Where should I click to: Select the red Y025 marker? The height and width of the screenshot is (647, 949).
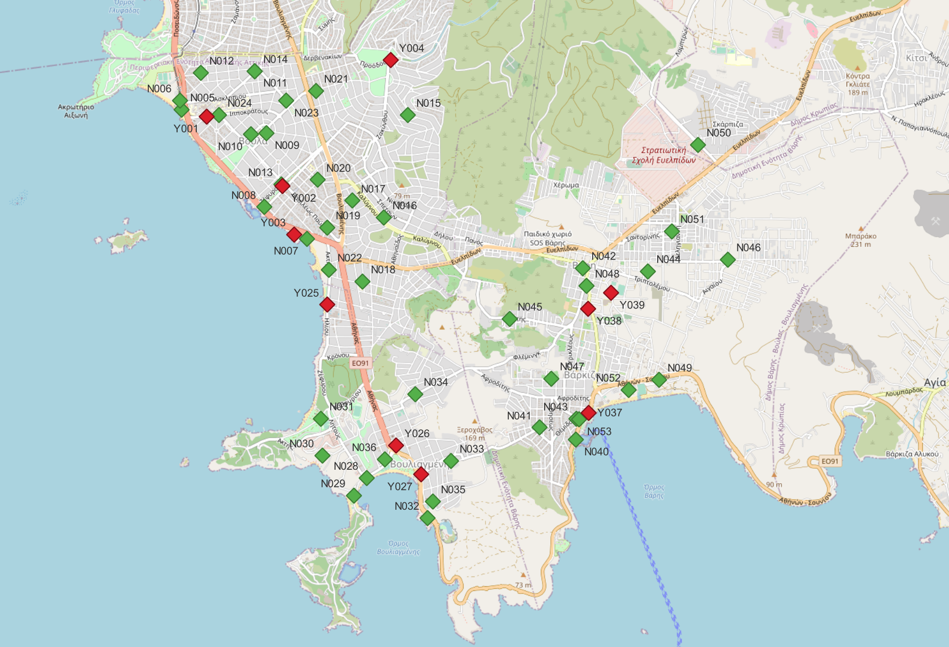327,304
